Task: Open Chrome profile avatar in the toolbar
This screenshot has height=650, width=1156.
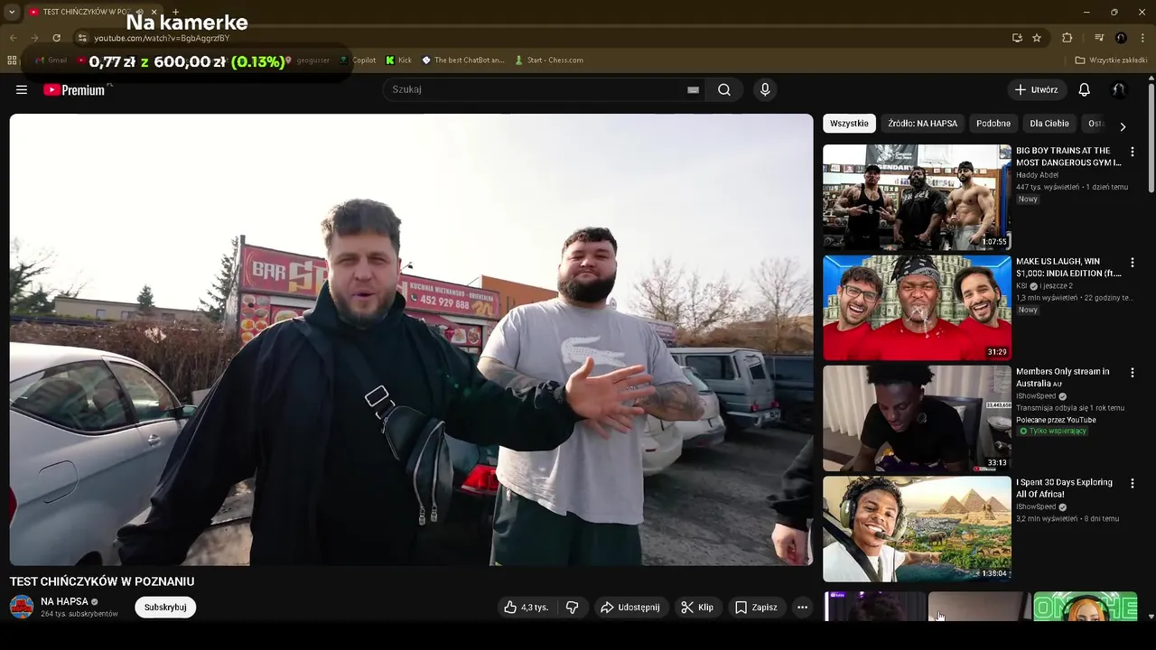Action: click(x=1121, y=38)
